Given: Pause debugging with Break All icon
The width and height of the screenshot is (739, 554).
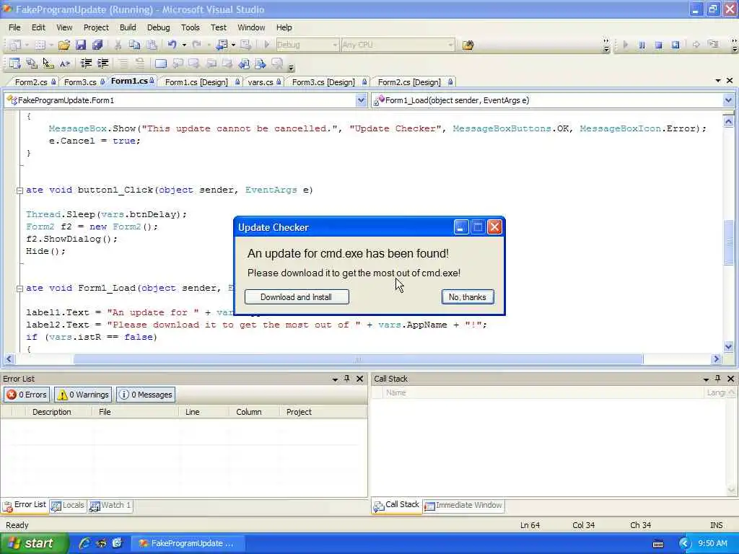Looking at the screenshot, I should pos(642,45).
